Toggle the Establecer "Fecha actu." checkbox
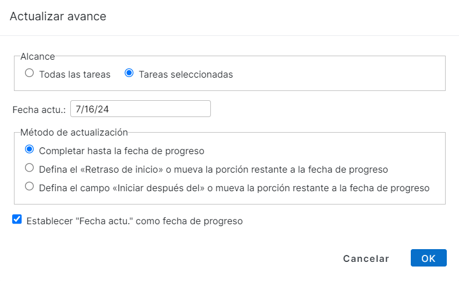 point(17,220)
